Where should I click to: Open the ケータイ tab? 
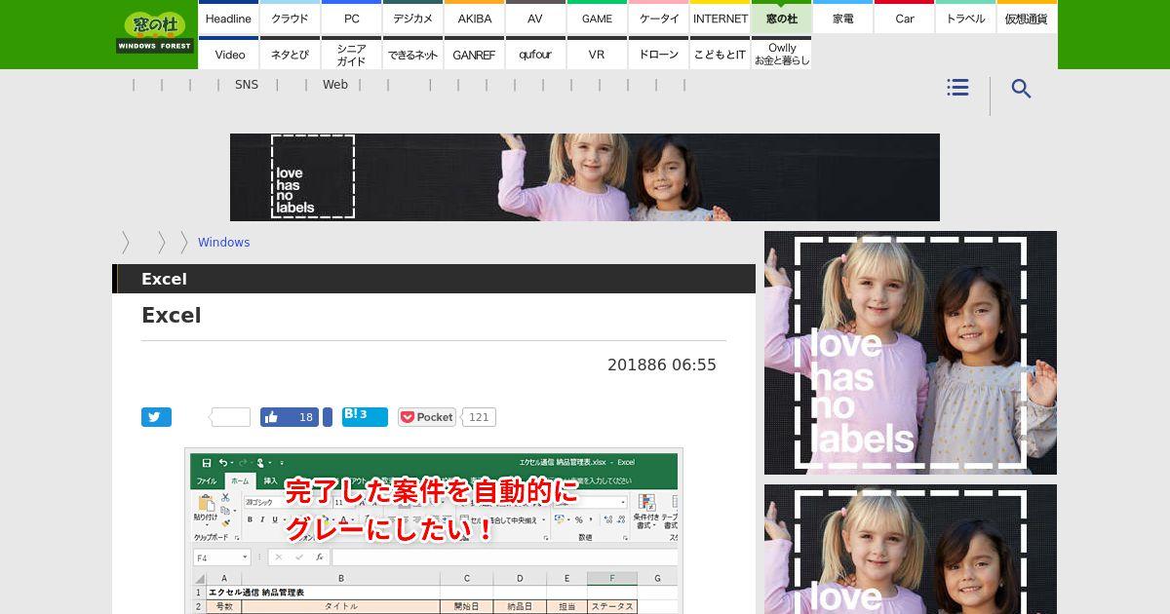click(659, 18)
